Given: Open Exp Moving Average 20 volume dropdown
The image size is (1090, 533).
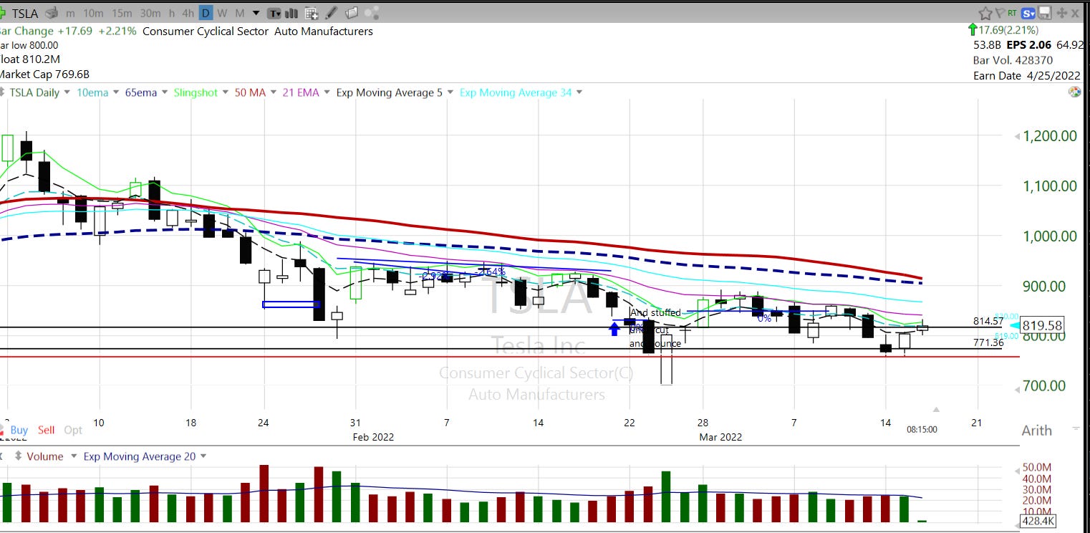Looking at the screenshot, I should [203, 456].
